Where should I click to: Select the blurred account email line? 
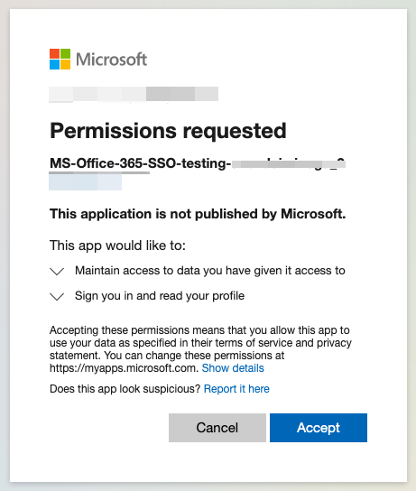(134, 94)
